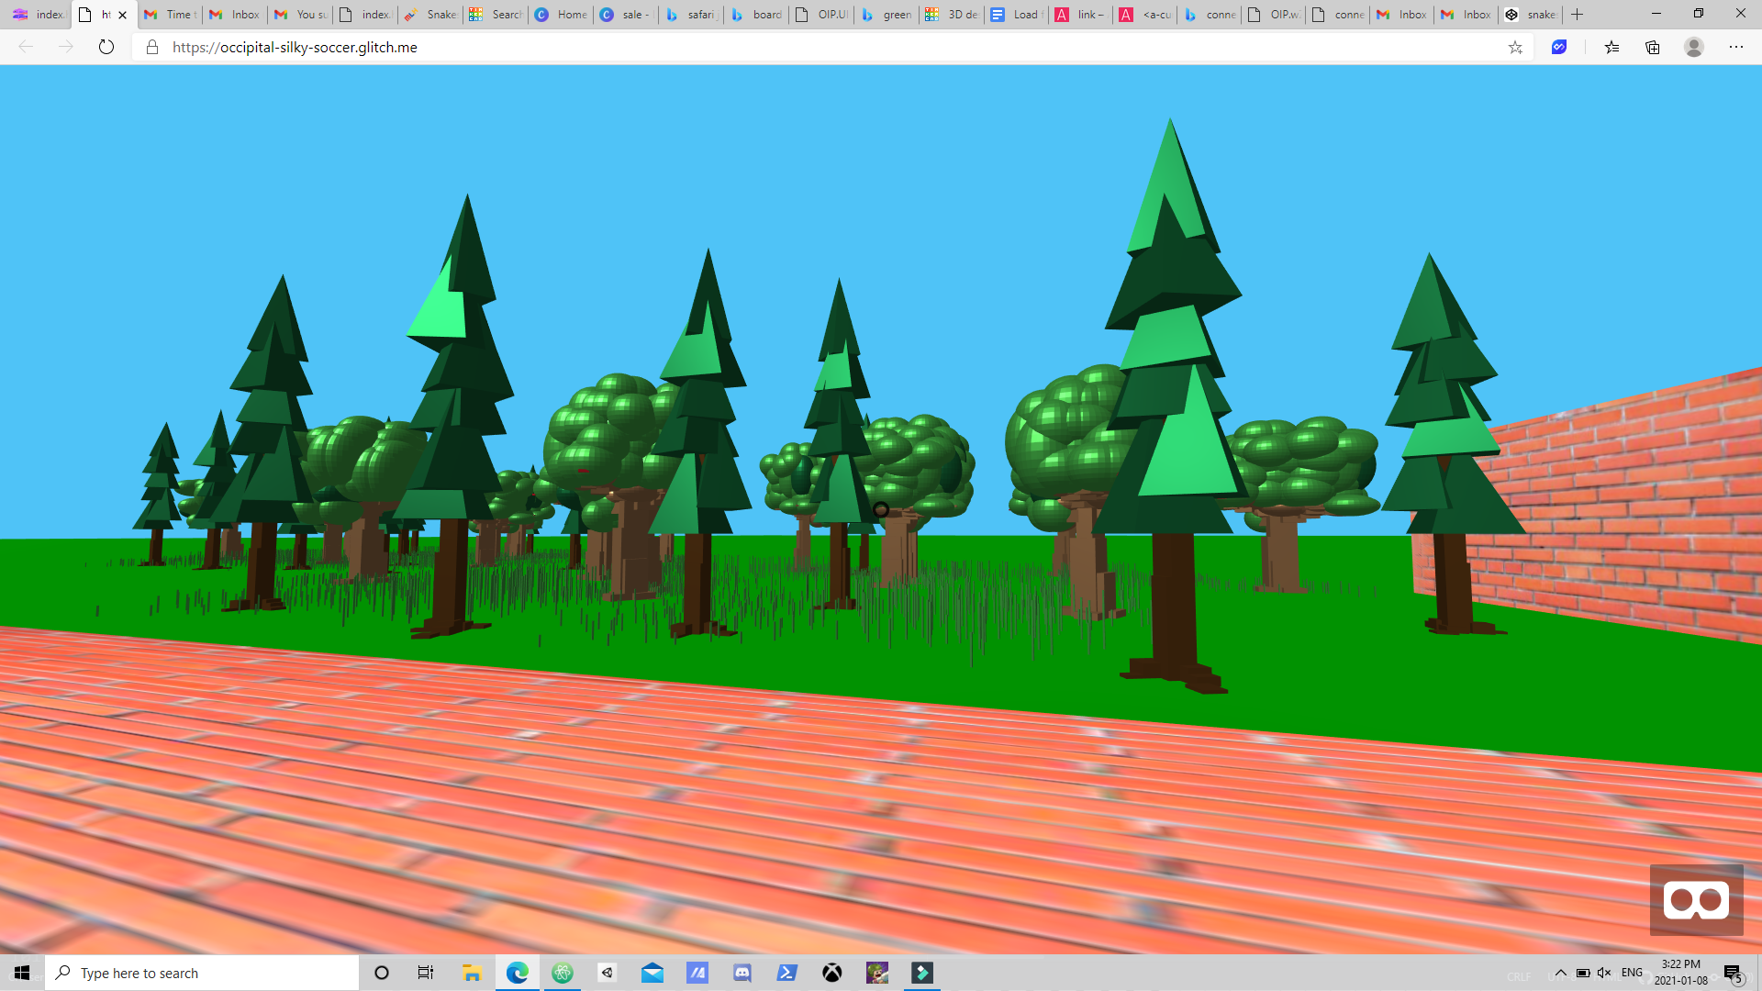Open the Mail app in the taskbar
This screenshot has height=991, width=1762.
pyautogui.click(x=652, y=973)
